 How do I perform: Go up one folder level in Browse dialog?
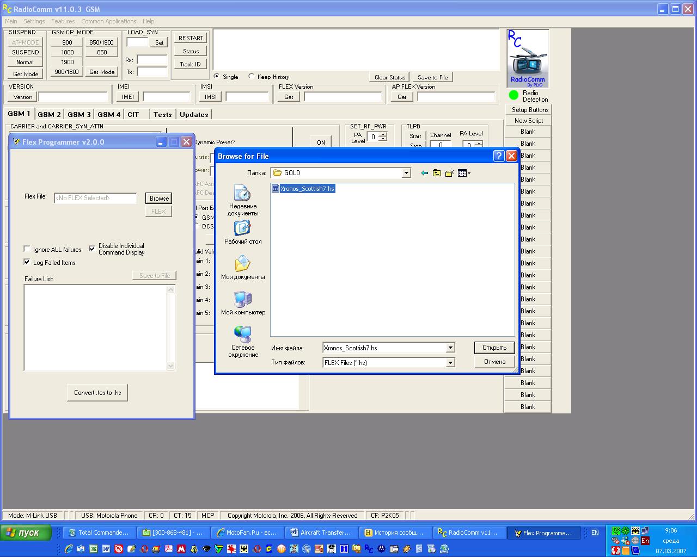(x=437, y=173)
